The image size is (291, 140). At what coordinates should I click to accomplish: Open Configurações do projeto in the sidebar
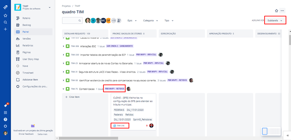pyautogui.click(x=33, y=86)
